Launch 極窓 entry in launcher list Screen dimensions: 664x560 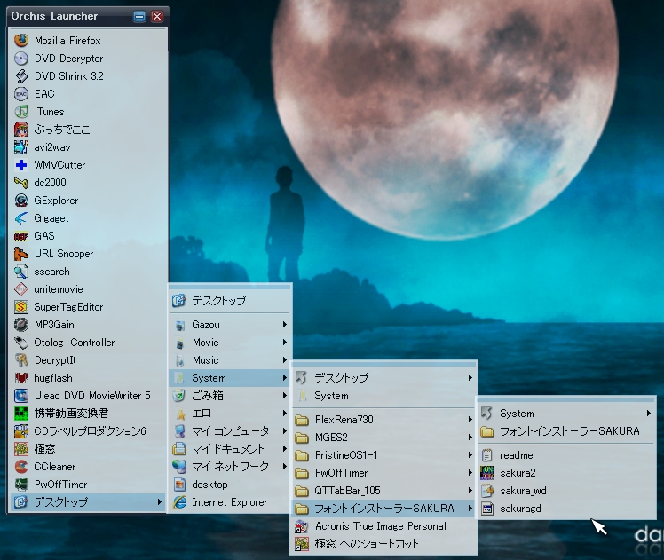[87, 449]
